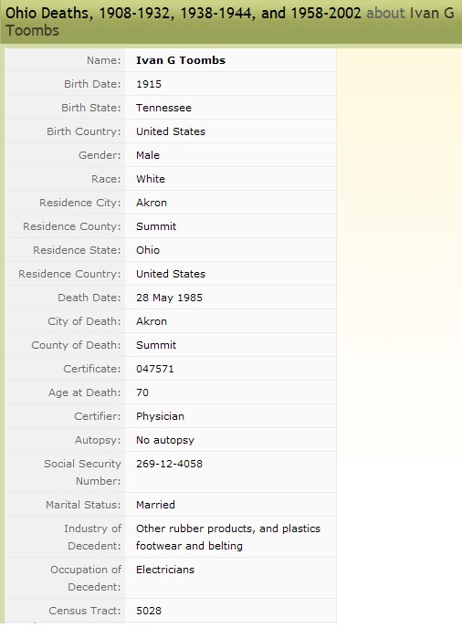Click the certificate number 047571
Screen dimensions: 462x628
pos(155,369)
